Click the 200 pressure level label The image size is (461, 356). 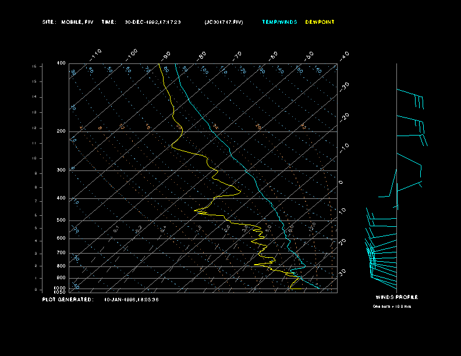pos(61,131)
